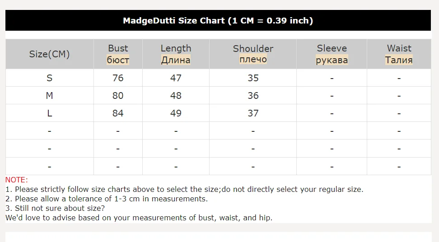The height and width of the screenshot is (242, 439).
Task: Click the size M row label
Action: pos(49,96)
